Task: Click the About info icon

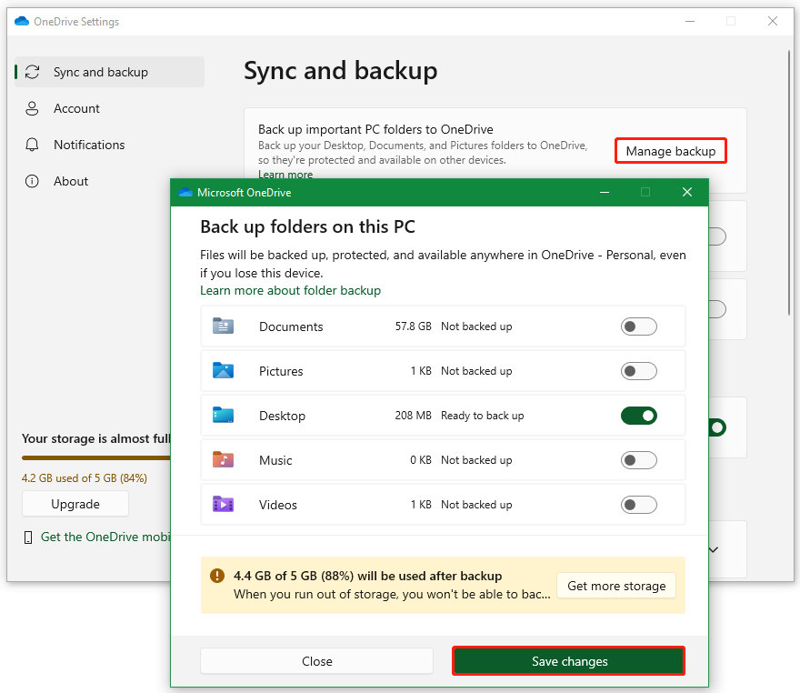Action: point(32,181)
